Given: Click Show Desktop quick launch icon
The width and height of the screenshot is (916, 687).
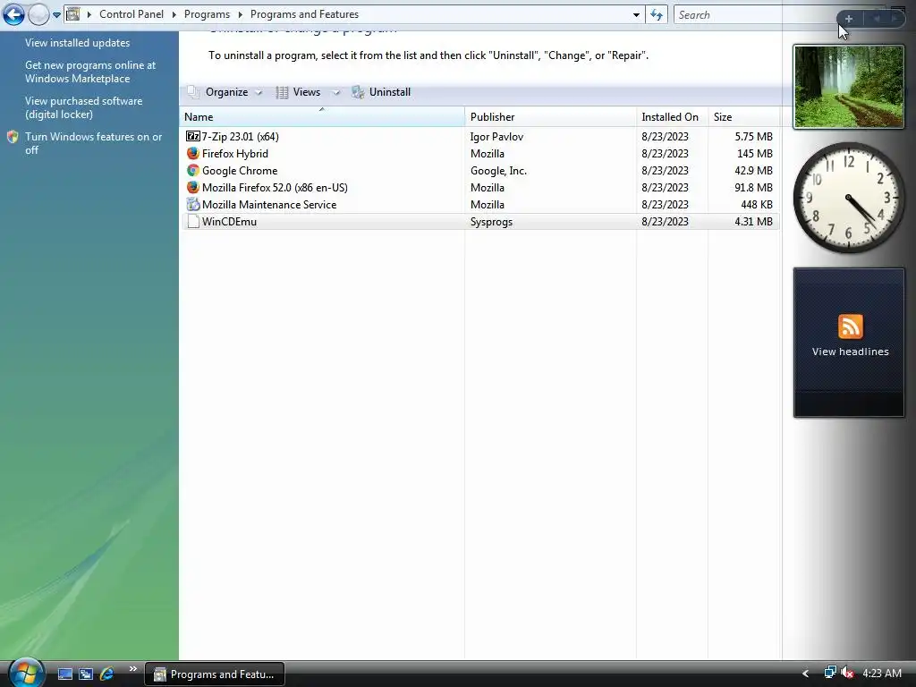Looking at the screenshot, I should 65,674.
